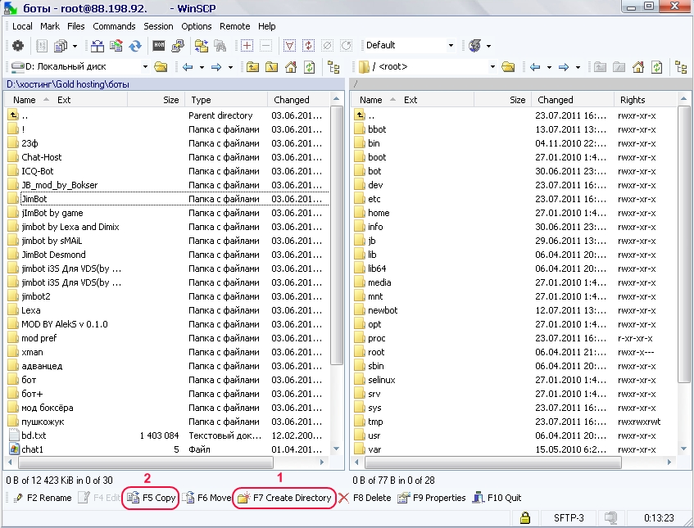Click the F7 Create Directory button

click(284, 498)
